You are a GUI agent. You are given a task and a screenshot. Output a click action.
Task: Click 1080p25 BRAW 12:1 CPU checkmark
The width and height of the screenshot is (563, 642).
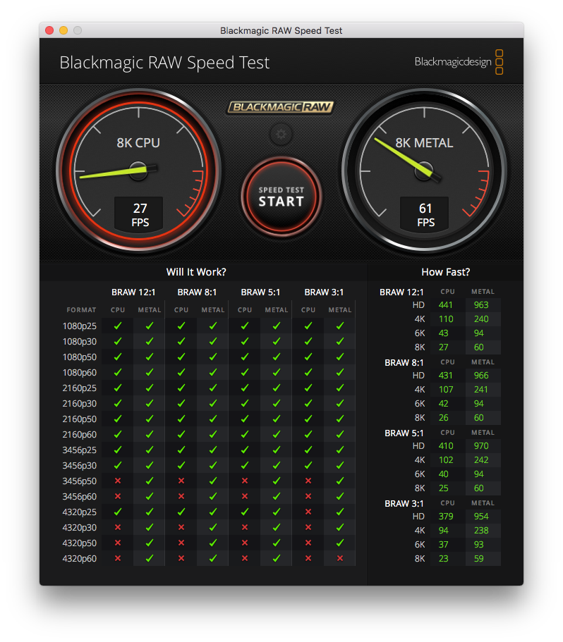(x=118, y=326)
